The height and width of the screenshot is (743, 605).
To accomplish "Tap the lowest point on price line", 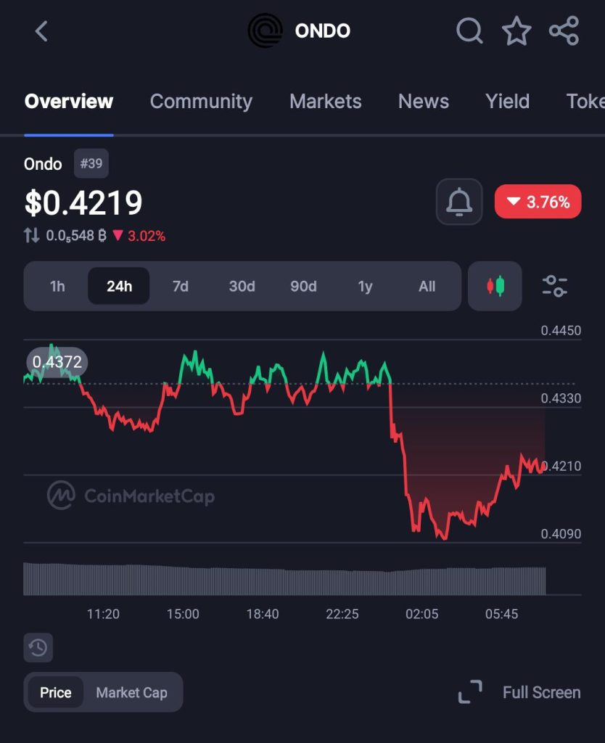I will 444,538.
